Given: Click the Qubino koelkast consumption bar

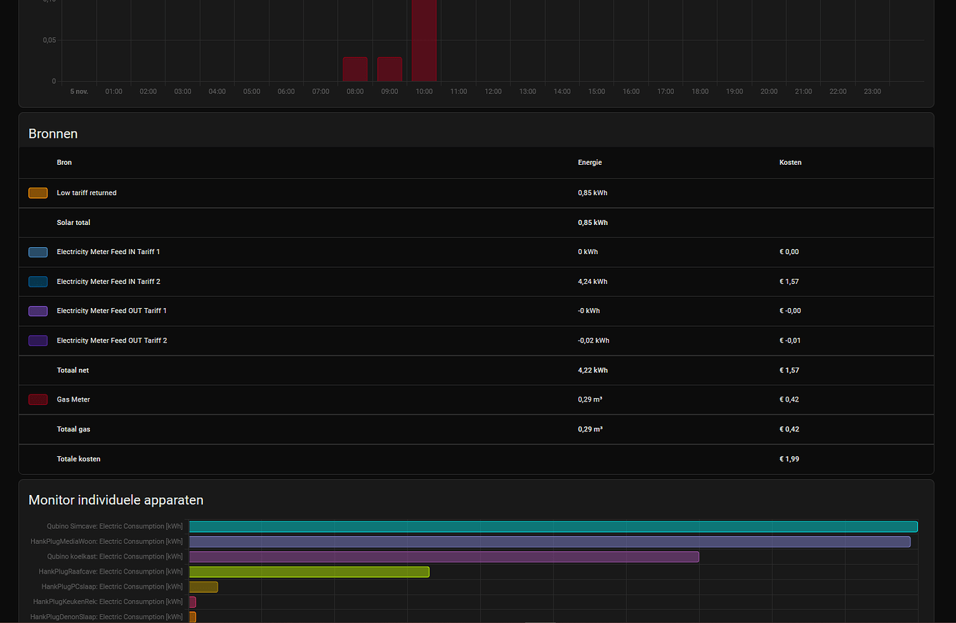Looking at the screenshot, I should [444, 557].
